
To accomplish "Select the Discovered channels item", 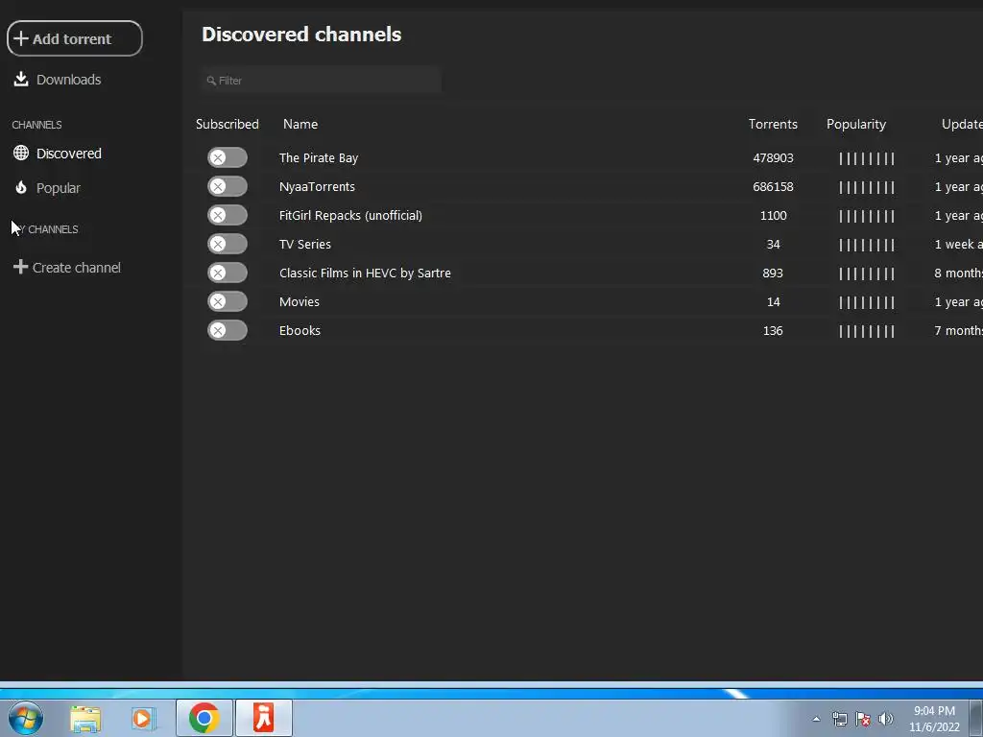I will [x=58, y=154].
